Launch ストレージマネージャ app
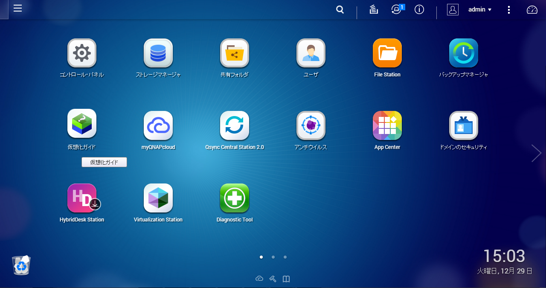This screenshot has height=288, width=546. (x=158, y=53)
